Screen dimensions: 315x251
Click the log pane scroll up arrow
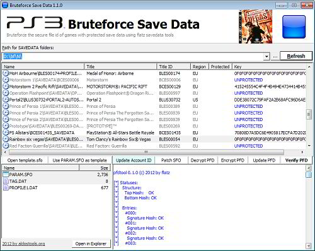point(309,168)
